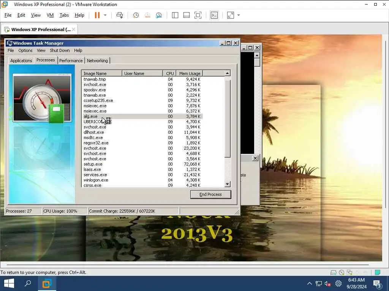Viewport: 389px width, 291px height.
Task: Switch to the Performance tab
Action: click(71, 61)
